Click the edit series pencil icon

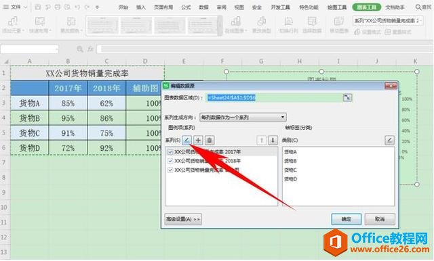187,140
